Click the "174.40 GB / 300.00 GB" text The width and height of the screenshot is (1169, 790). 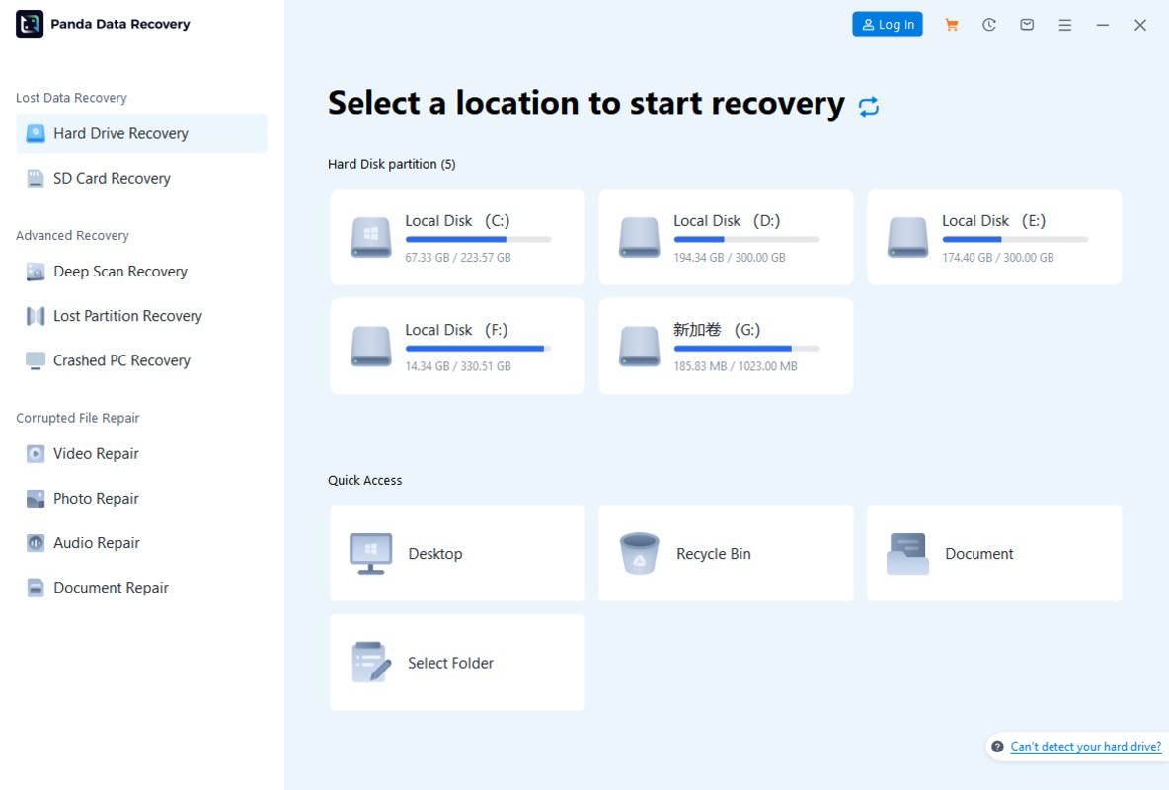click(997, 258)
